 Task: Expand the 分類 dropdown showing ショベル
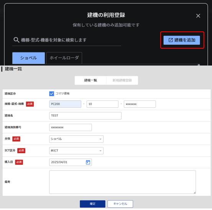click(x=76, y=139)
